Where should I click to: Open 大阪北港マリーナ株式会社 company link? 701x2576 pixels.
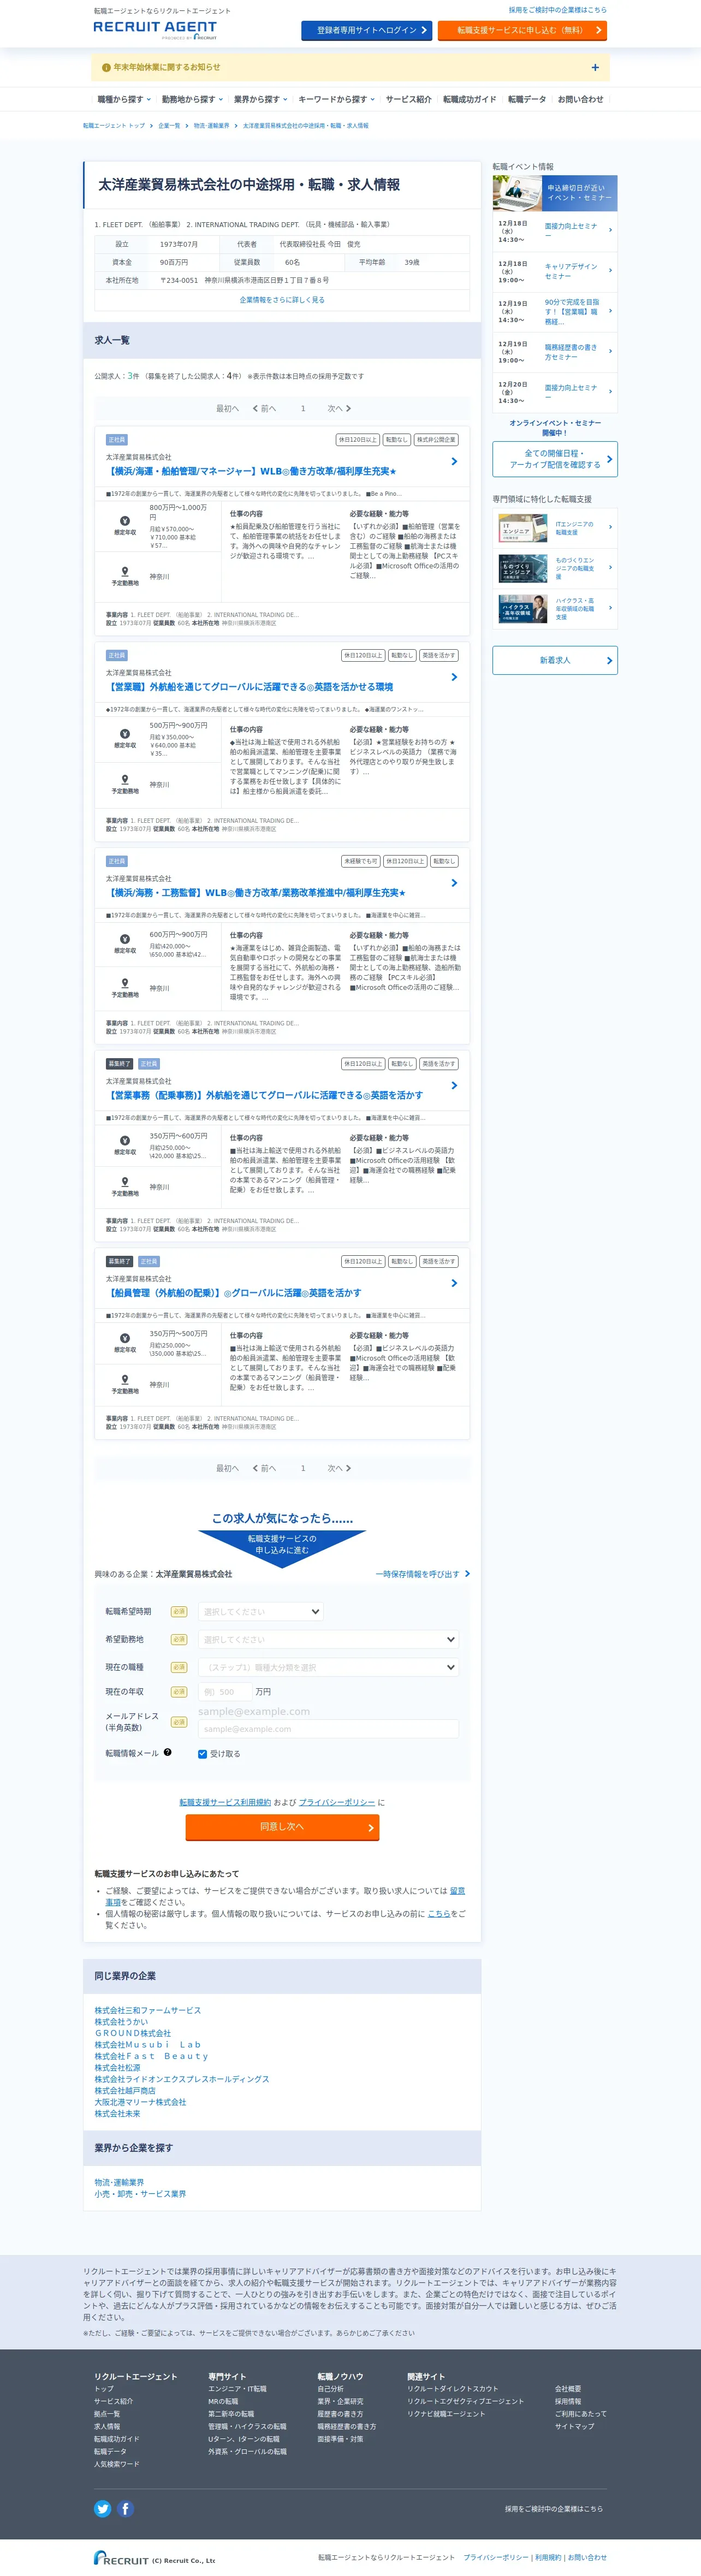click(x=140, y=2102)
